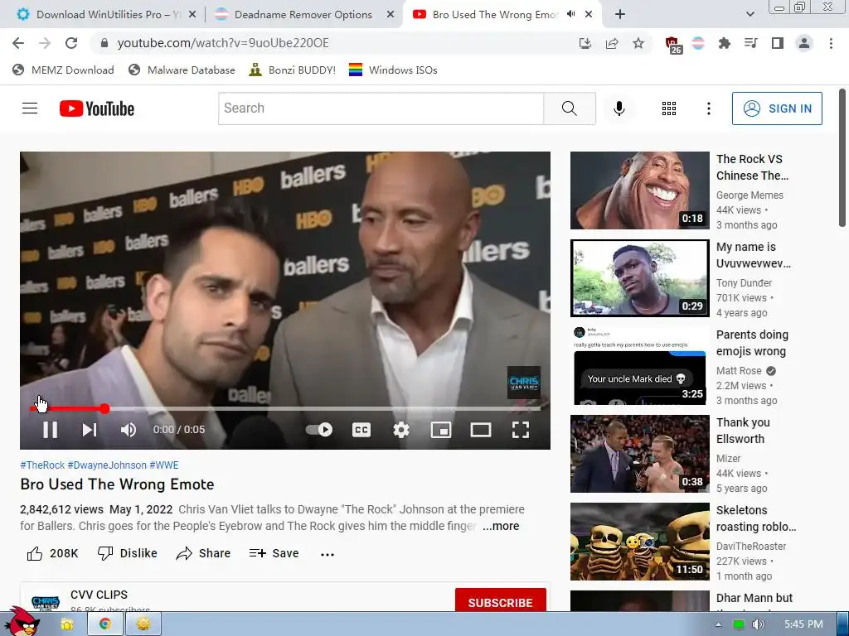Click the SIGN IN button
The image size is (849, 636).
(777, 108)
